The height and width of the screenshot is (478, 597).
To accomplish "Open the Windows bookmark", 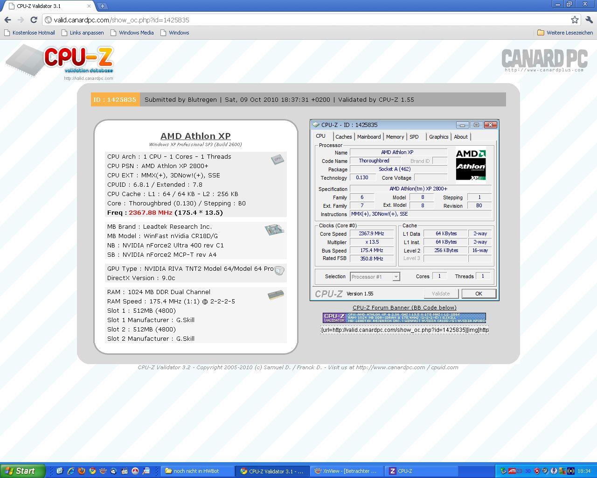I will [174, 33].
